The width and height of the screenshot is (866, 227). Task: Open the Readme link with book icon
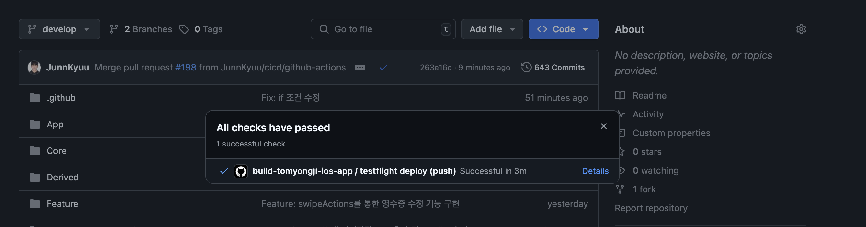point(649,95)
